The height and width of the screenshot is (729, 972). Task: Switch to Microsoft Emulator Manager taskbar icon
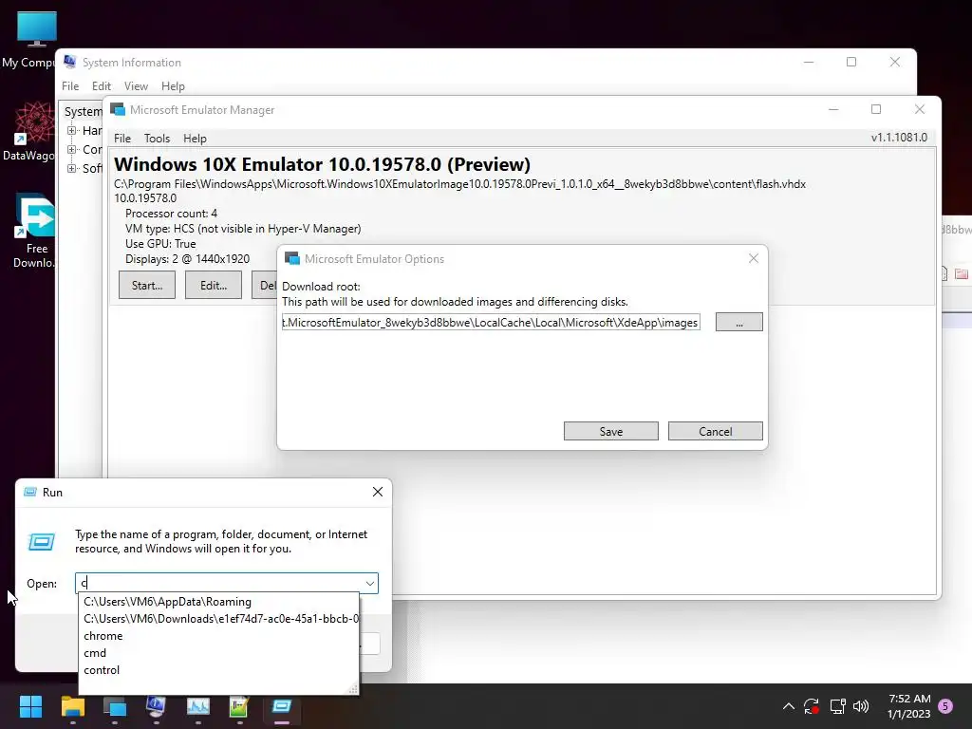point(115,706)
